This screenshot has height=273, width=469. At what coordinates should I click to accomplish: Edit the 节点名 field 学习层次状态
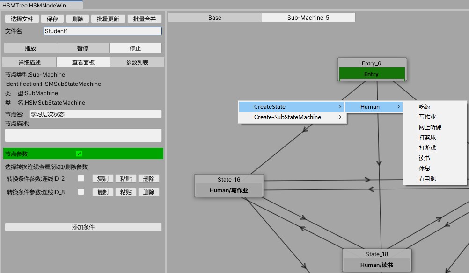tap(95, 114)
